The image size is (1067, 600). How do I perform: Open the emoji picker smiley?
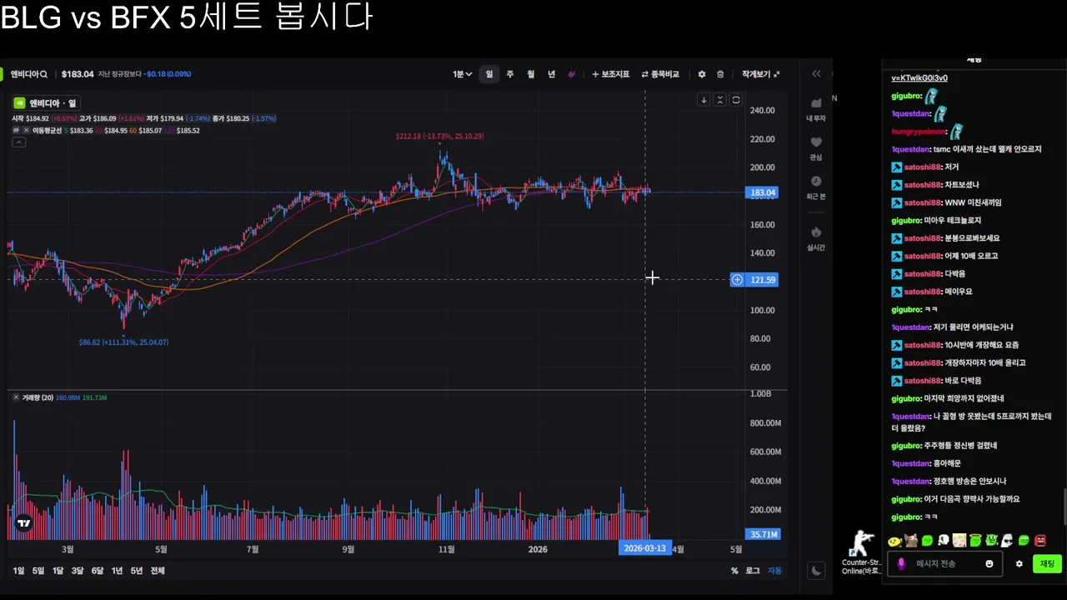[989, 564]
